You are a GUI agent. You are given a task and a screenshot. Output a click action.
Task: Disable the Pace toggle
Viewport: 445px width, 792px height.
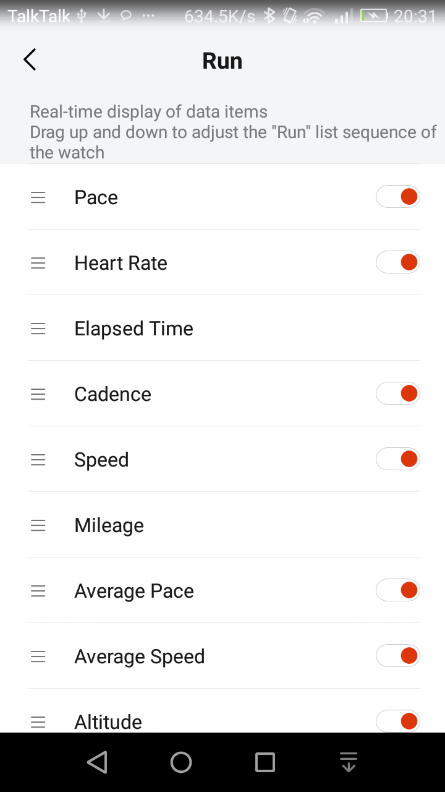pyautogui.click(x=397, y=197)
